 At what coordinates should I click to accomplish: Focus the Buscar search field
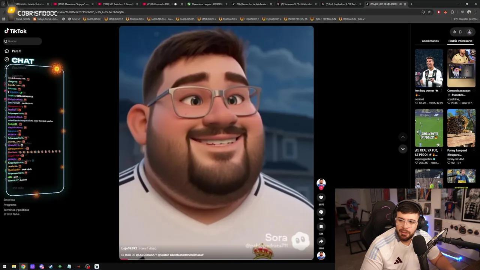point(22,41)
